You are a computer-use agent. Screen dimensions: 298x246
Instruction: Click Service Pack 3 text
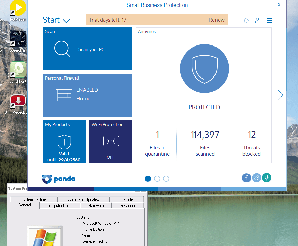tap(95, 241)
